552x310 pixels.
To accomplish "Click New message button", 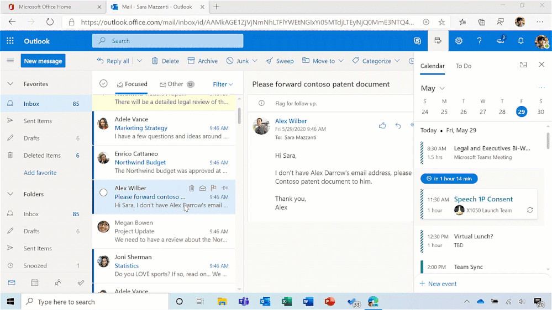I will 43,61.
